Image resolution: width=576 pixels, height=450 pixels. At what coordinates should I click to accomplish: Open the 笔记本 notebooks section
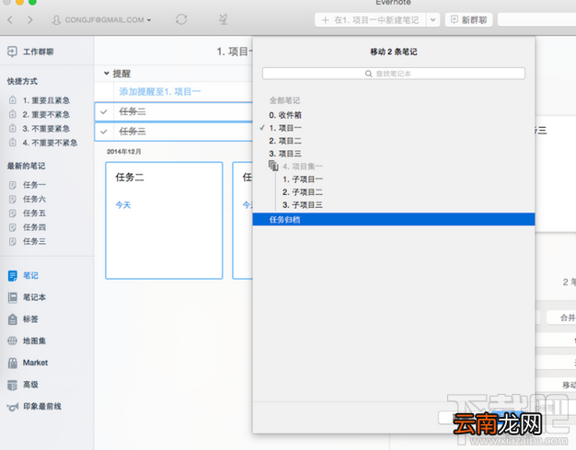click(x=28, y=297)
